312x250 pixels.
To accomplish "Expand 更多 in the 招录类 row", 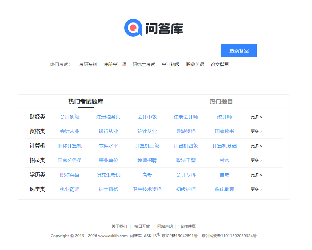I will (x=257, y=160).
